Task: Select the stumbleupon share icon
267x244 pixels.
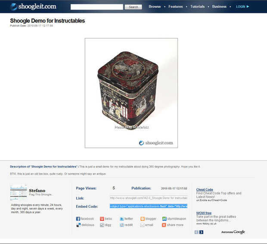Action: point(165,219)
